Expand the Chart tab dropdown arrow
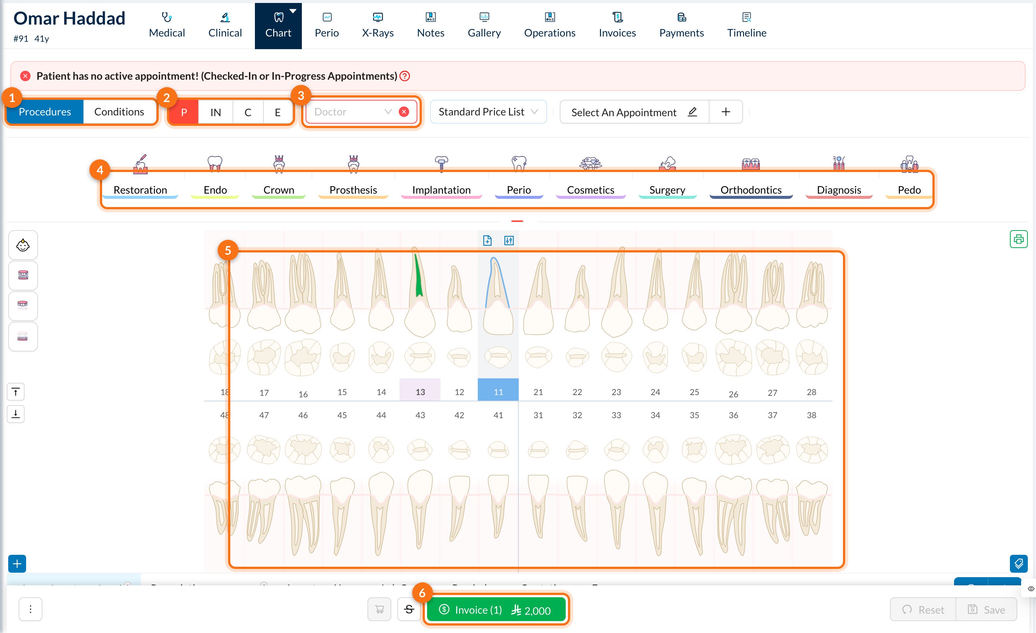The height and width of the screenshot is (633, 1036). [x=293, y=11]
